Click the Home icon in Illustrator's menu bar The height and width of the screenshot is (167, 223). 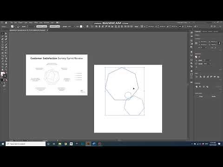pyautogui.click(x=6, y=23)
